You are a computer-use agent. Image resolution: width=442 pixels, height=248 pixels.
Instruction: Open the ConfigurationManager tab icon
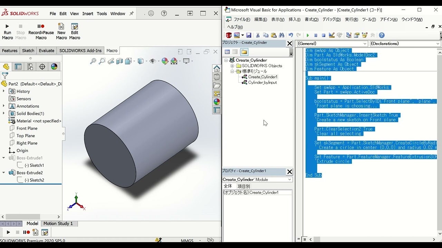pos(30,67)
